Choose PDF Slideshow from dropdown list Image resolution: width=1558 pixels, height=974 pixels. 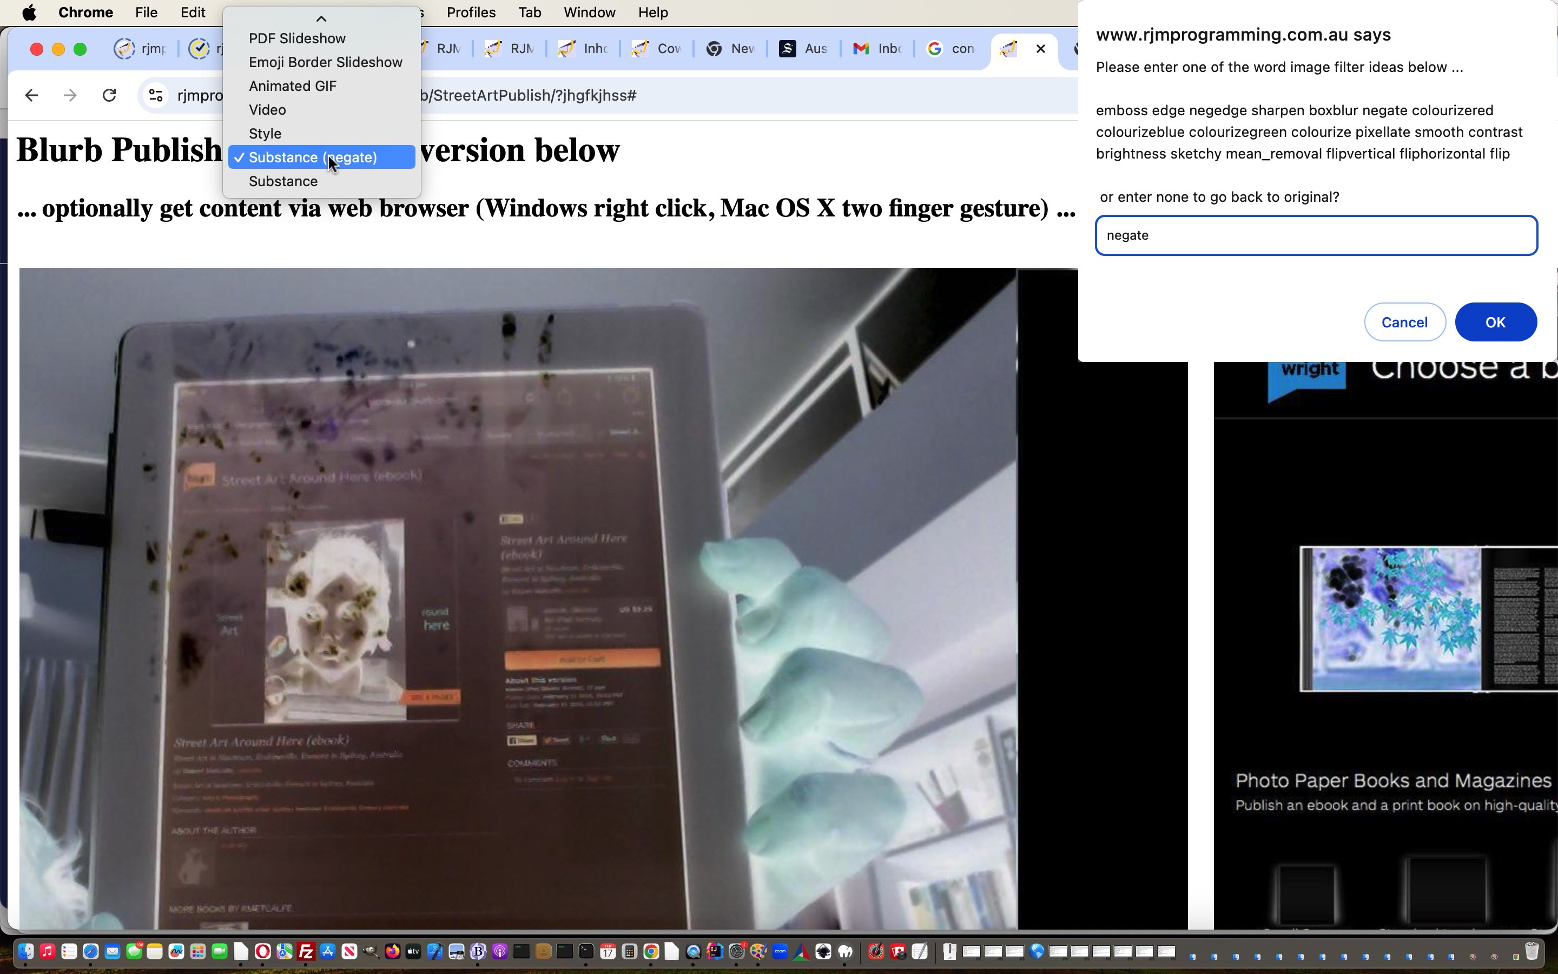coord(297,38)
